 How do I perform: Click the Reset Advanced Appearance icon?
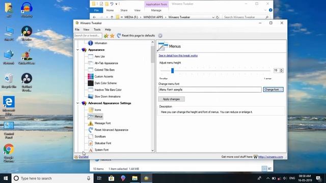(x=91, y=130)
